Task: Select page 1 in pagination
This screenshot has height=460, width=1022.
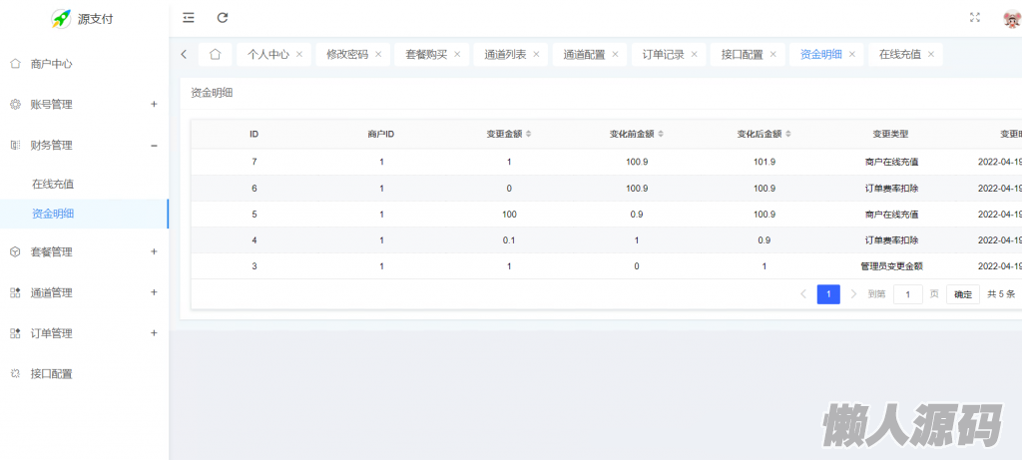Action: pyautogui.click(x=828, y=294)
